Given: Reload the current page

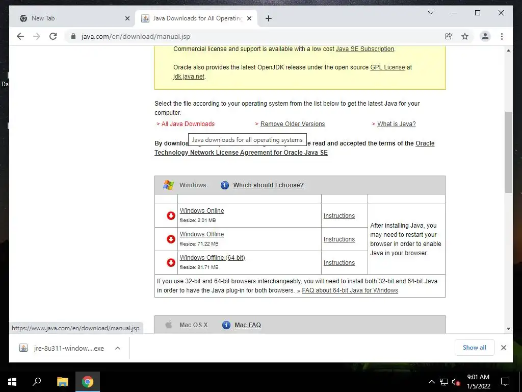Looking at the screenshot, I should [53, 36].
